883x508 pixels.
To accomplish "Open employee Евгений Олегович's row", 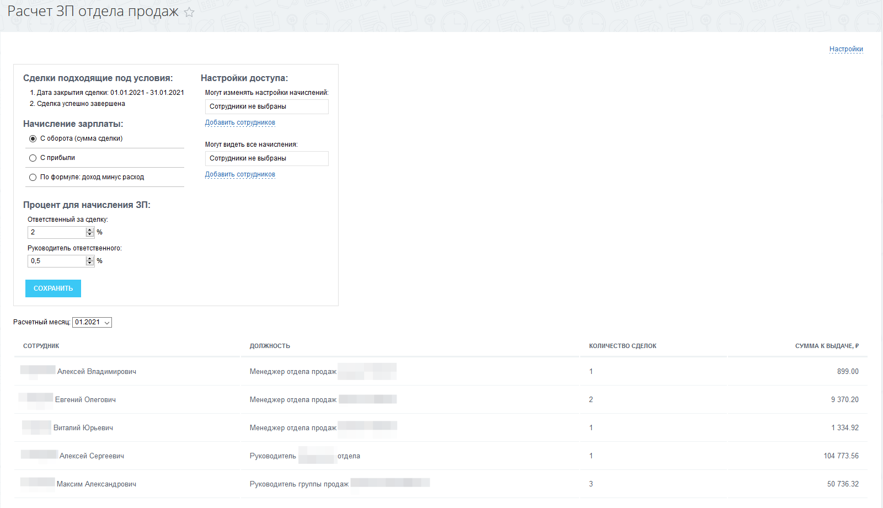I will pos(85,400).
